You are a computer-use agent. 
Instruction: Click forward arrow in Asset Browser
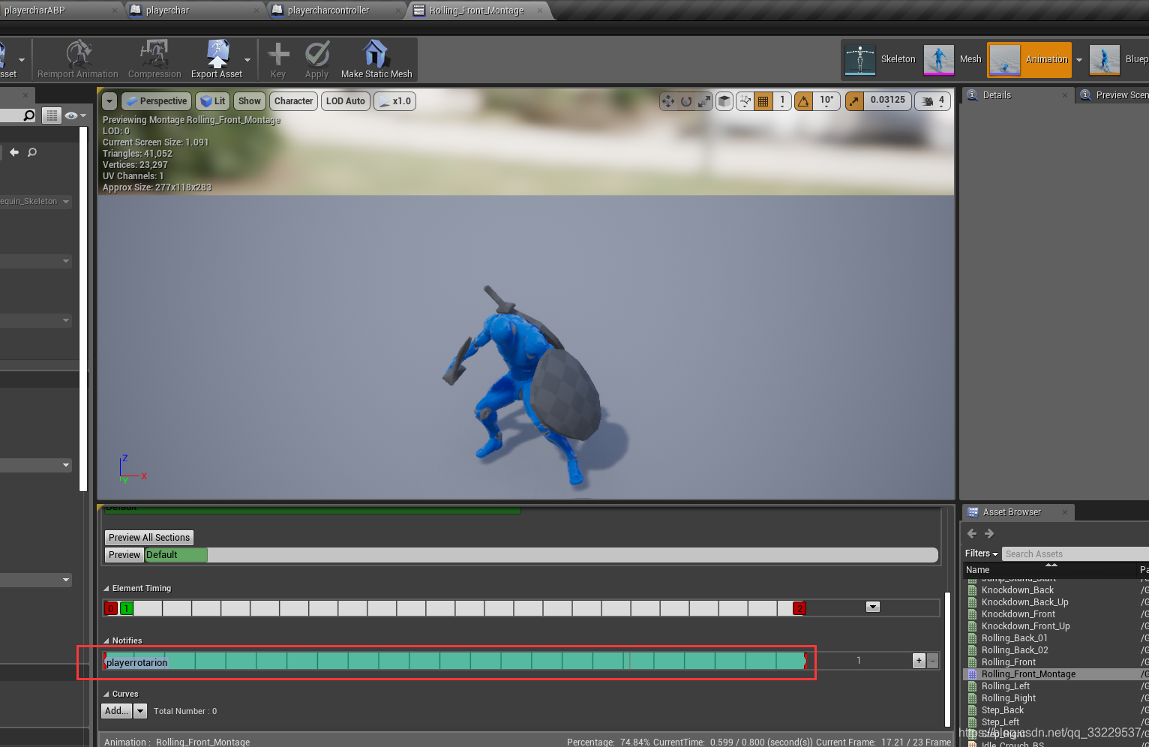coord(989,533)
